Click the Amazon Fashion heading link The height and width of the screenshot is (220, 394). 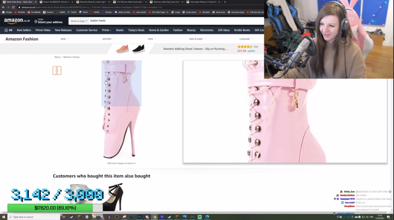[x=22, y=39]
